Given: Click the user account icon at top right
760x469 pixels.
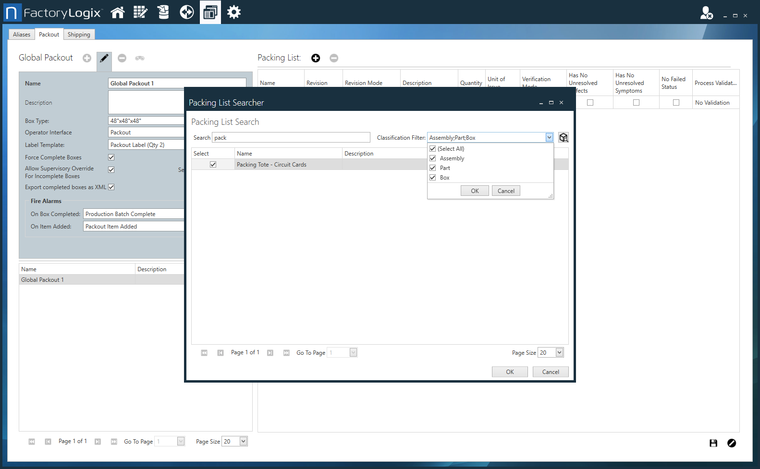Looking at the screenshot, I should (x=706, y=13).
